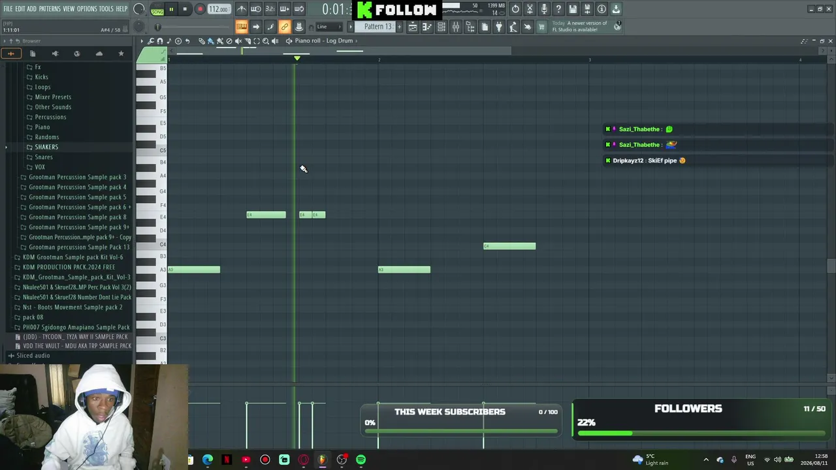Open Netflix from the taskbar

(x=227, y=460)
